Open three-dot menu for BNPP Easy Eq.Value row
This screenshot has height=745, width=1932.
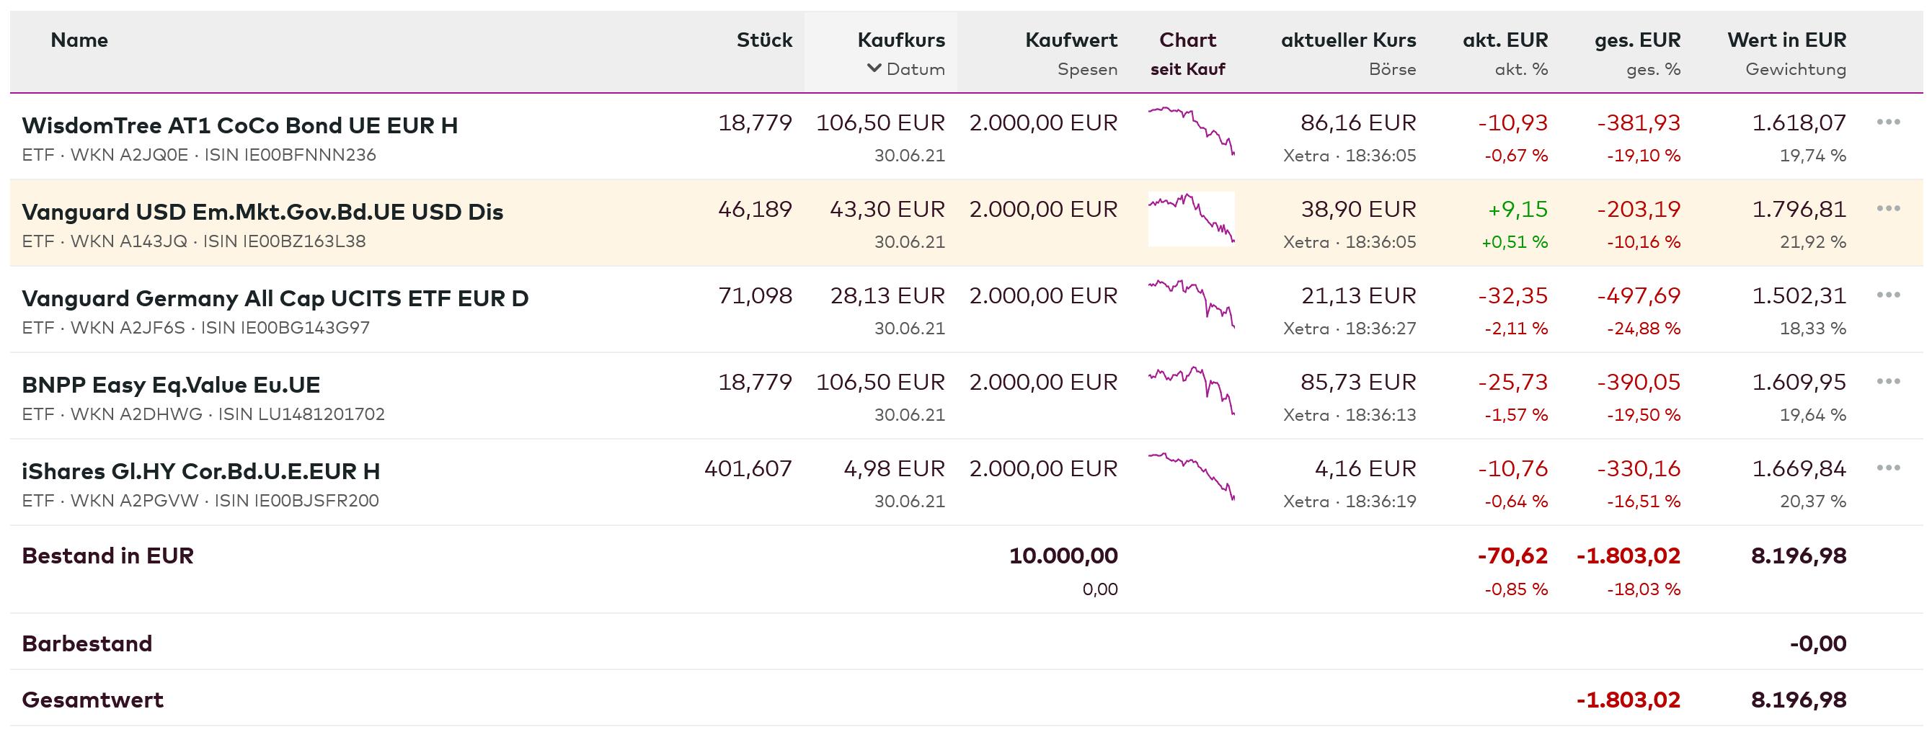(x=1888, y=381)
